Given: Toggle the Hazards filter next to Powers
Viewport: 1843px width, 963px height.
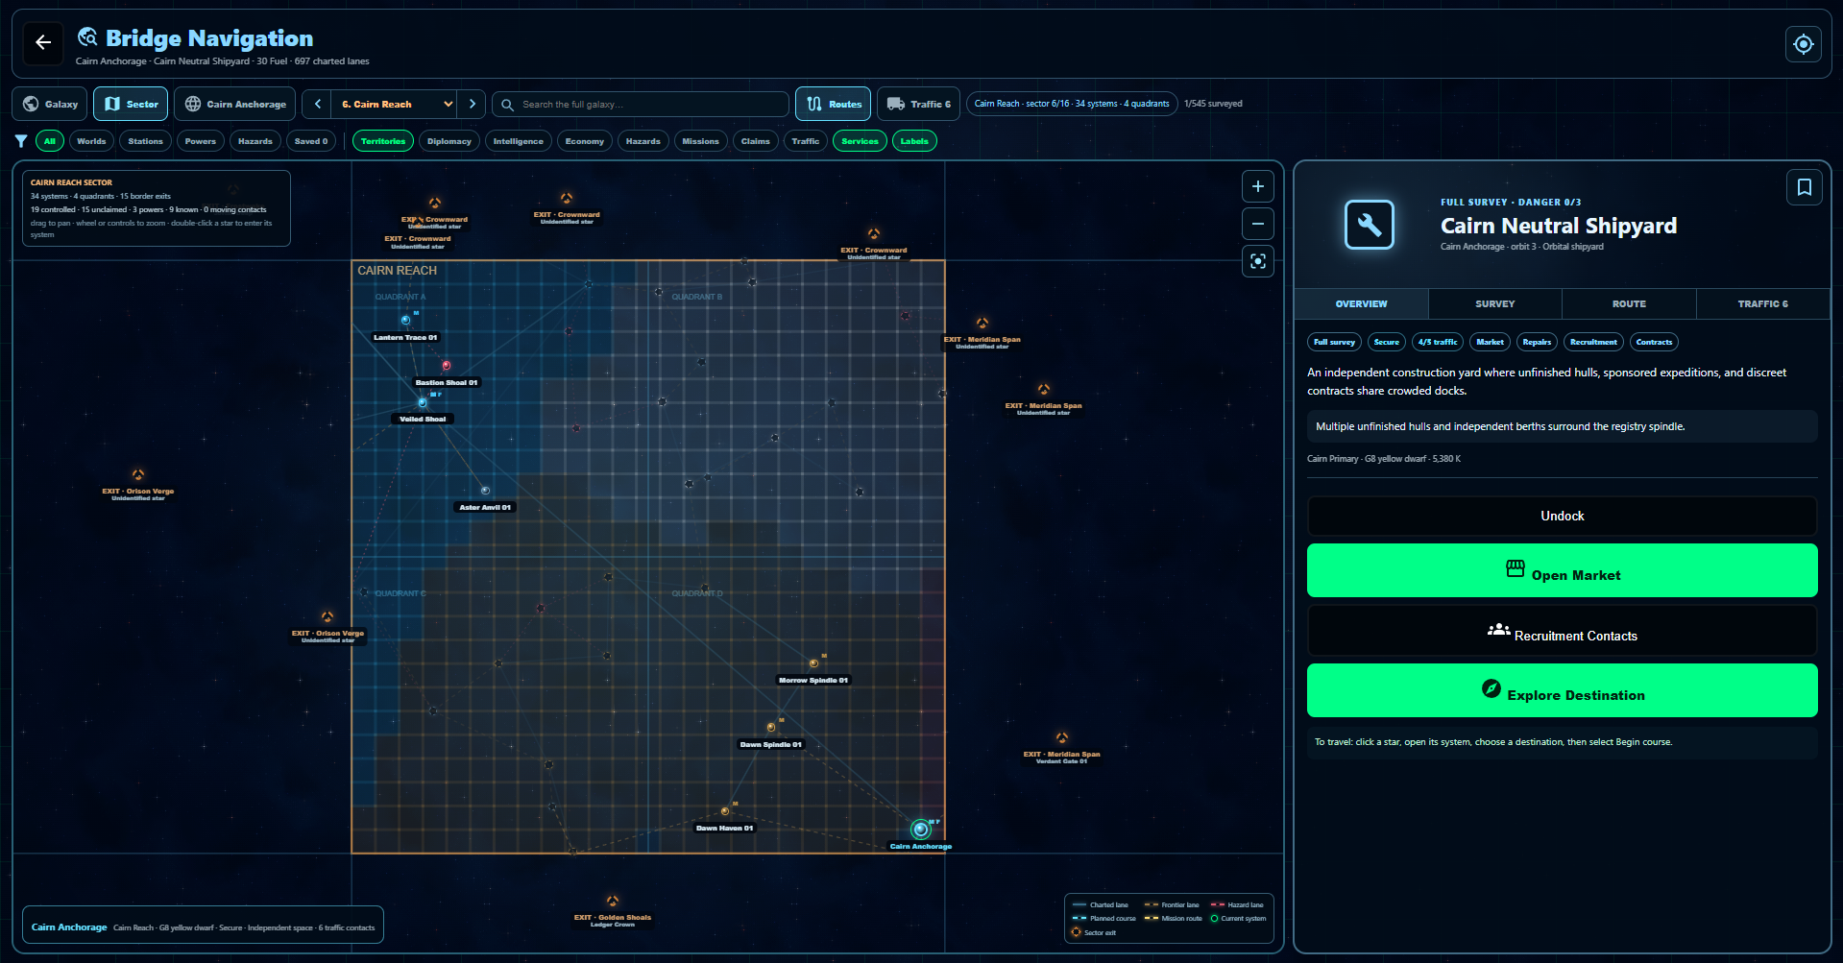Looking at the screenshot, I should 255,141.
